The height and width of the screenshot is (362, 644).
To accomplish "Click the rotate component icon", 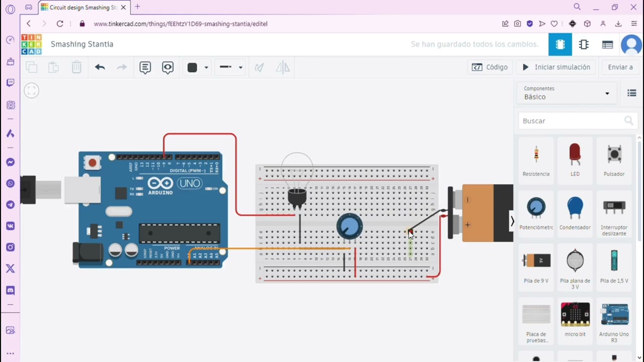I will tap(260, 67).
